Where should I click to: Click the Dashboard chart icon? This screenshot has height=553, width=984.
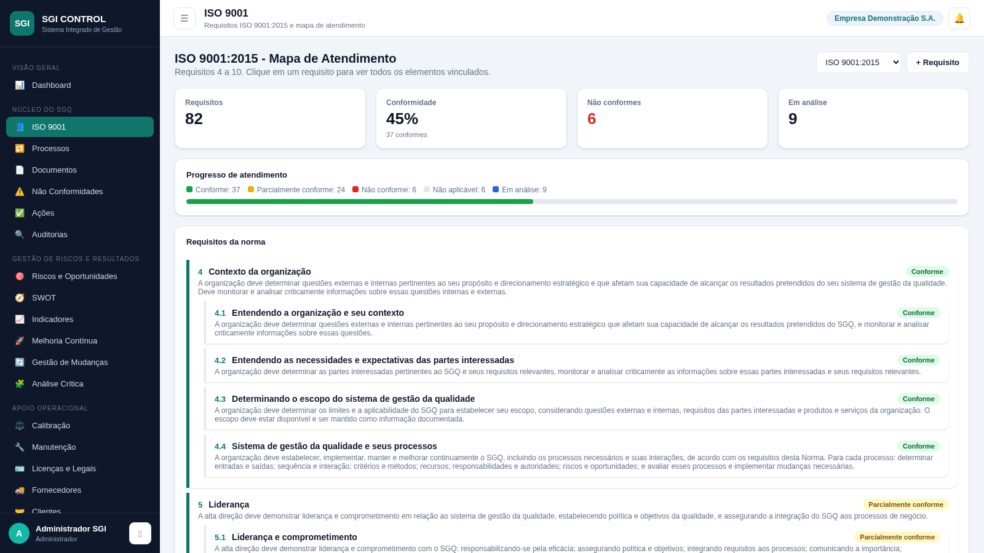(x=20, y=85)
